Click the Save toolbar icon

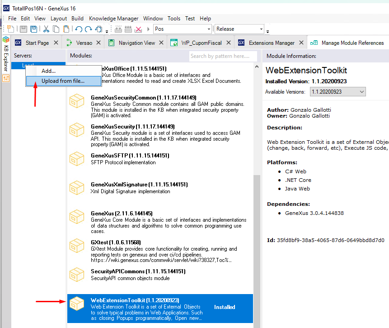(x=23, y=29)
